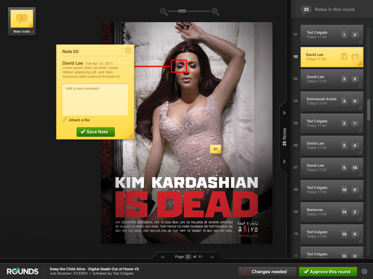Viewport: 373px width, 279px height.
Task: Click the ROUNDS logo
Action: (23, 271)
